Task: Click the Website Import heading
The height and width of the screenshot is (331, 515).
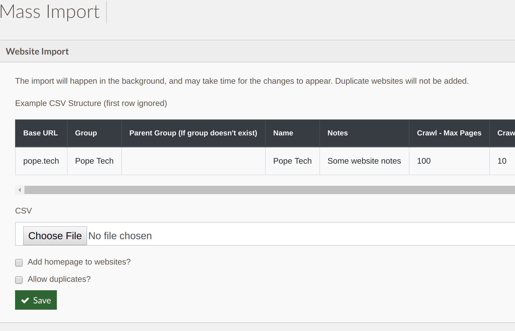Action: tap(37, 51)
